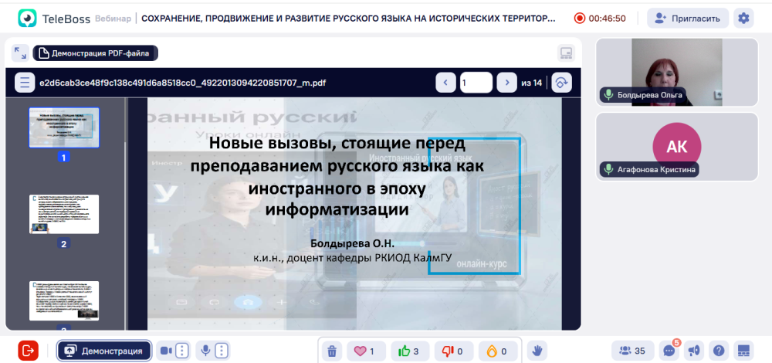Viewport: 772px width, 363px height.
Task: Raise hand with the hand icon
Action: pos(537,351)
